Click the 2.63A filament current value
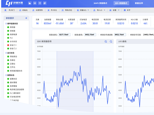Screen dimensions: 154x115 tap(84, 23)
